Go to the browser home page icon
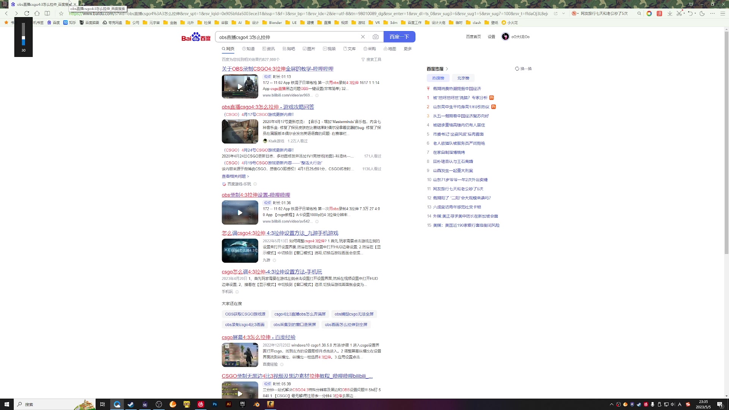 click(x=37, y=13)
